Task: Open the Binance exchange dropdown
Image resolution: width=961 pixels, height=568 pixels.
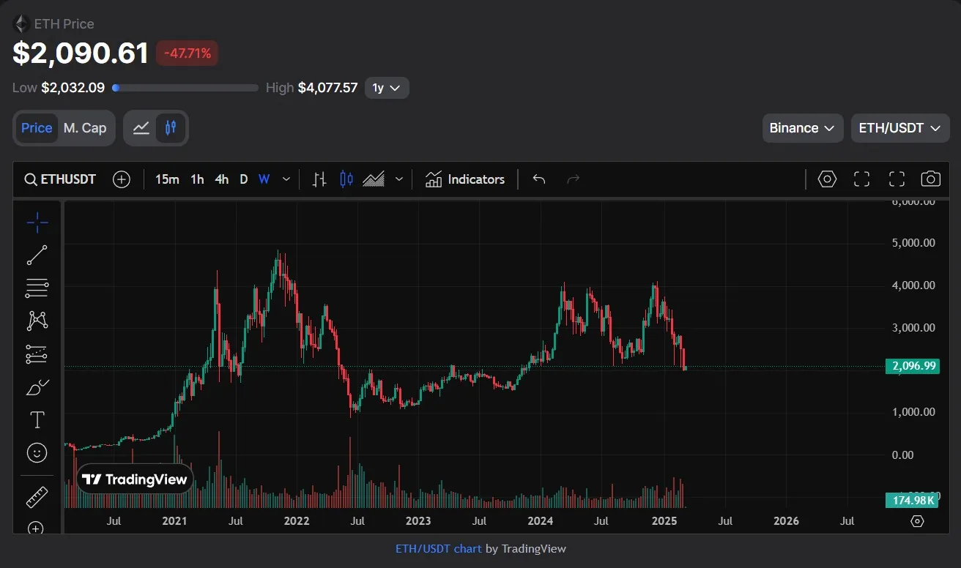Action: [802, 128]
